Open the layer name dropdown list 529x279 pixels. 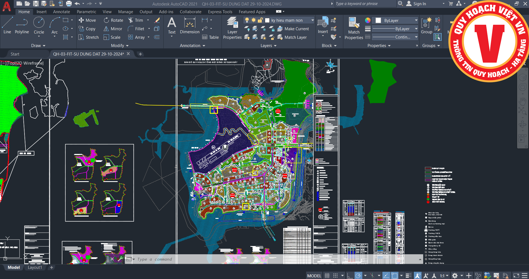[x=312, y=20]
